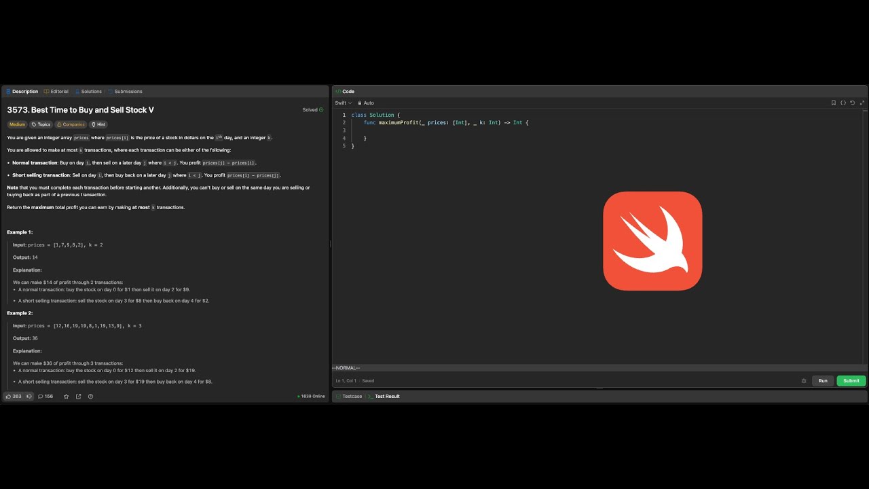869x489 pixels.
Task: Like the problem with thumbs-up 363
Action: point(14,397)
